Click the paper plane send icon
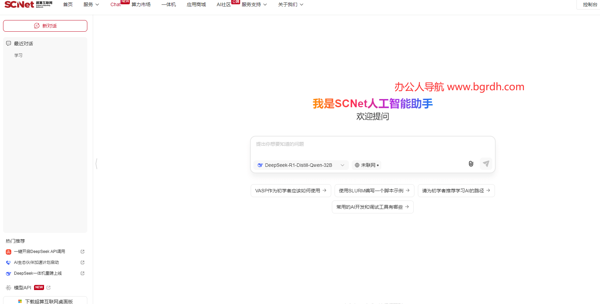 coord(486,164)
